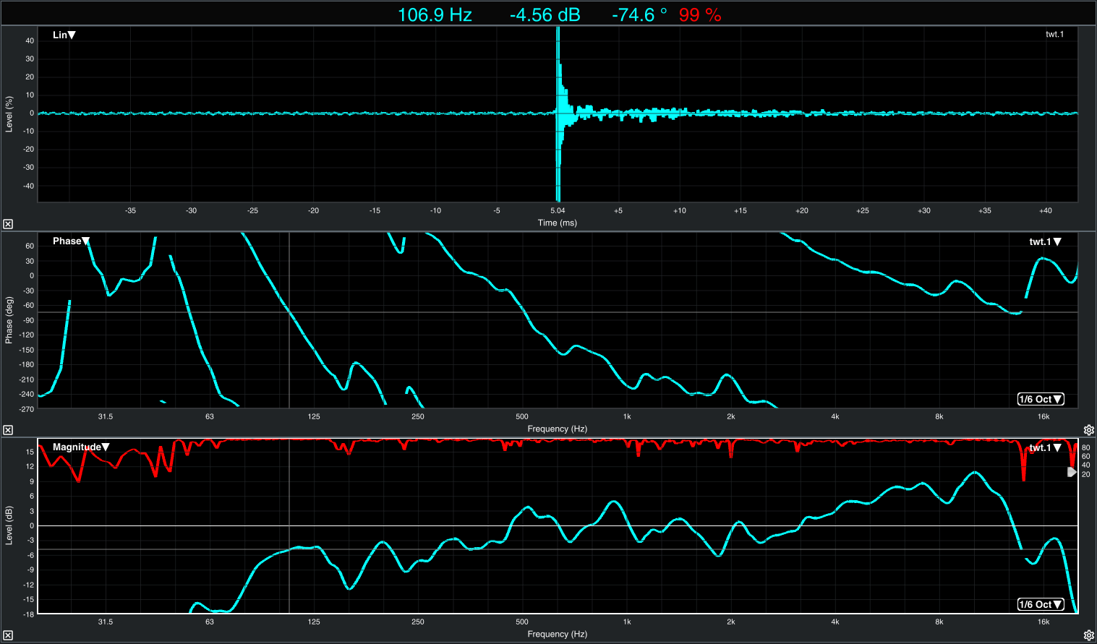The image size is (1097, 644).
Task: Click the 1k mark on Magnitude frequency axis
Action: coord(627,622)
